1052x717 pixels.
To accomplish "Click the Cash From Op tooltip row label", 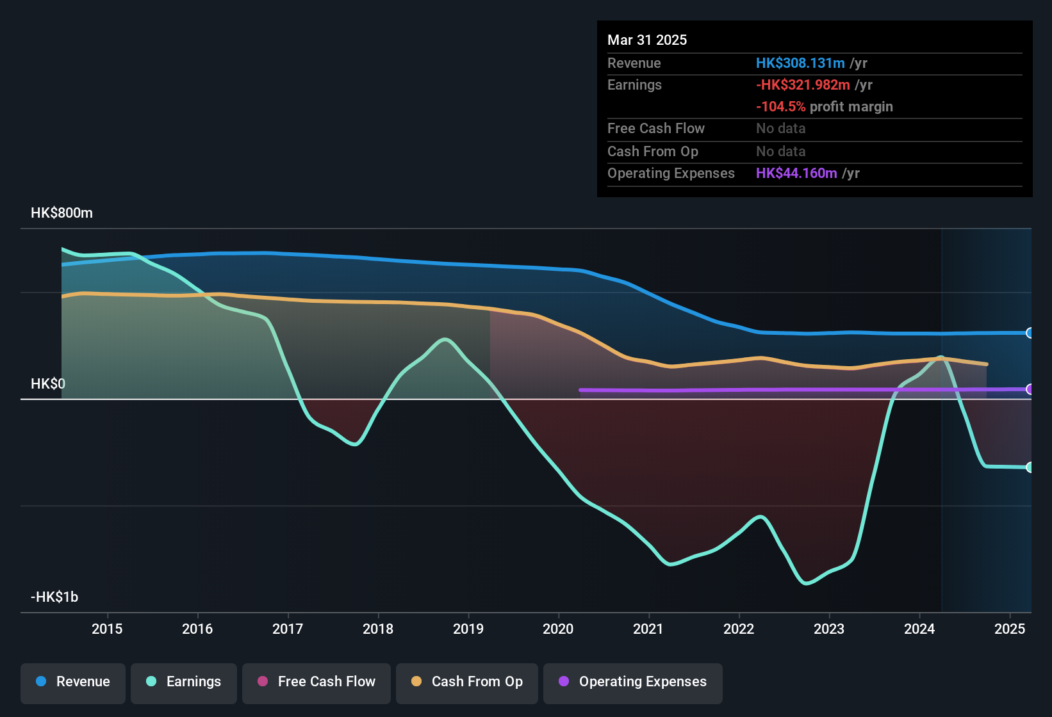I will [653, 152].
